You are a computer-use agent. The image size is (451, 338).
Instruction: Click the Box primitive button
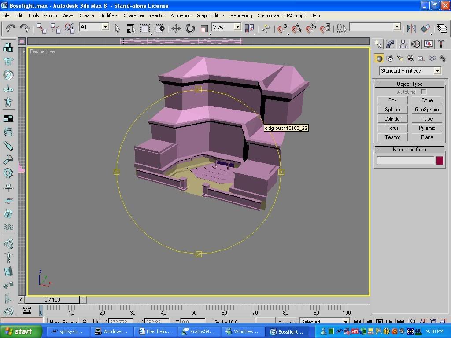click(392, 100)
